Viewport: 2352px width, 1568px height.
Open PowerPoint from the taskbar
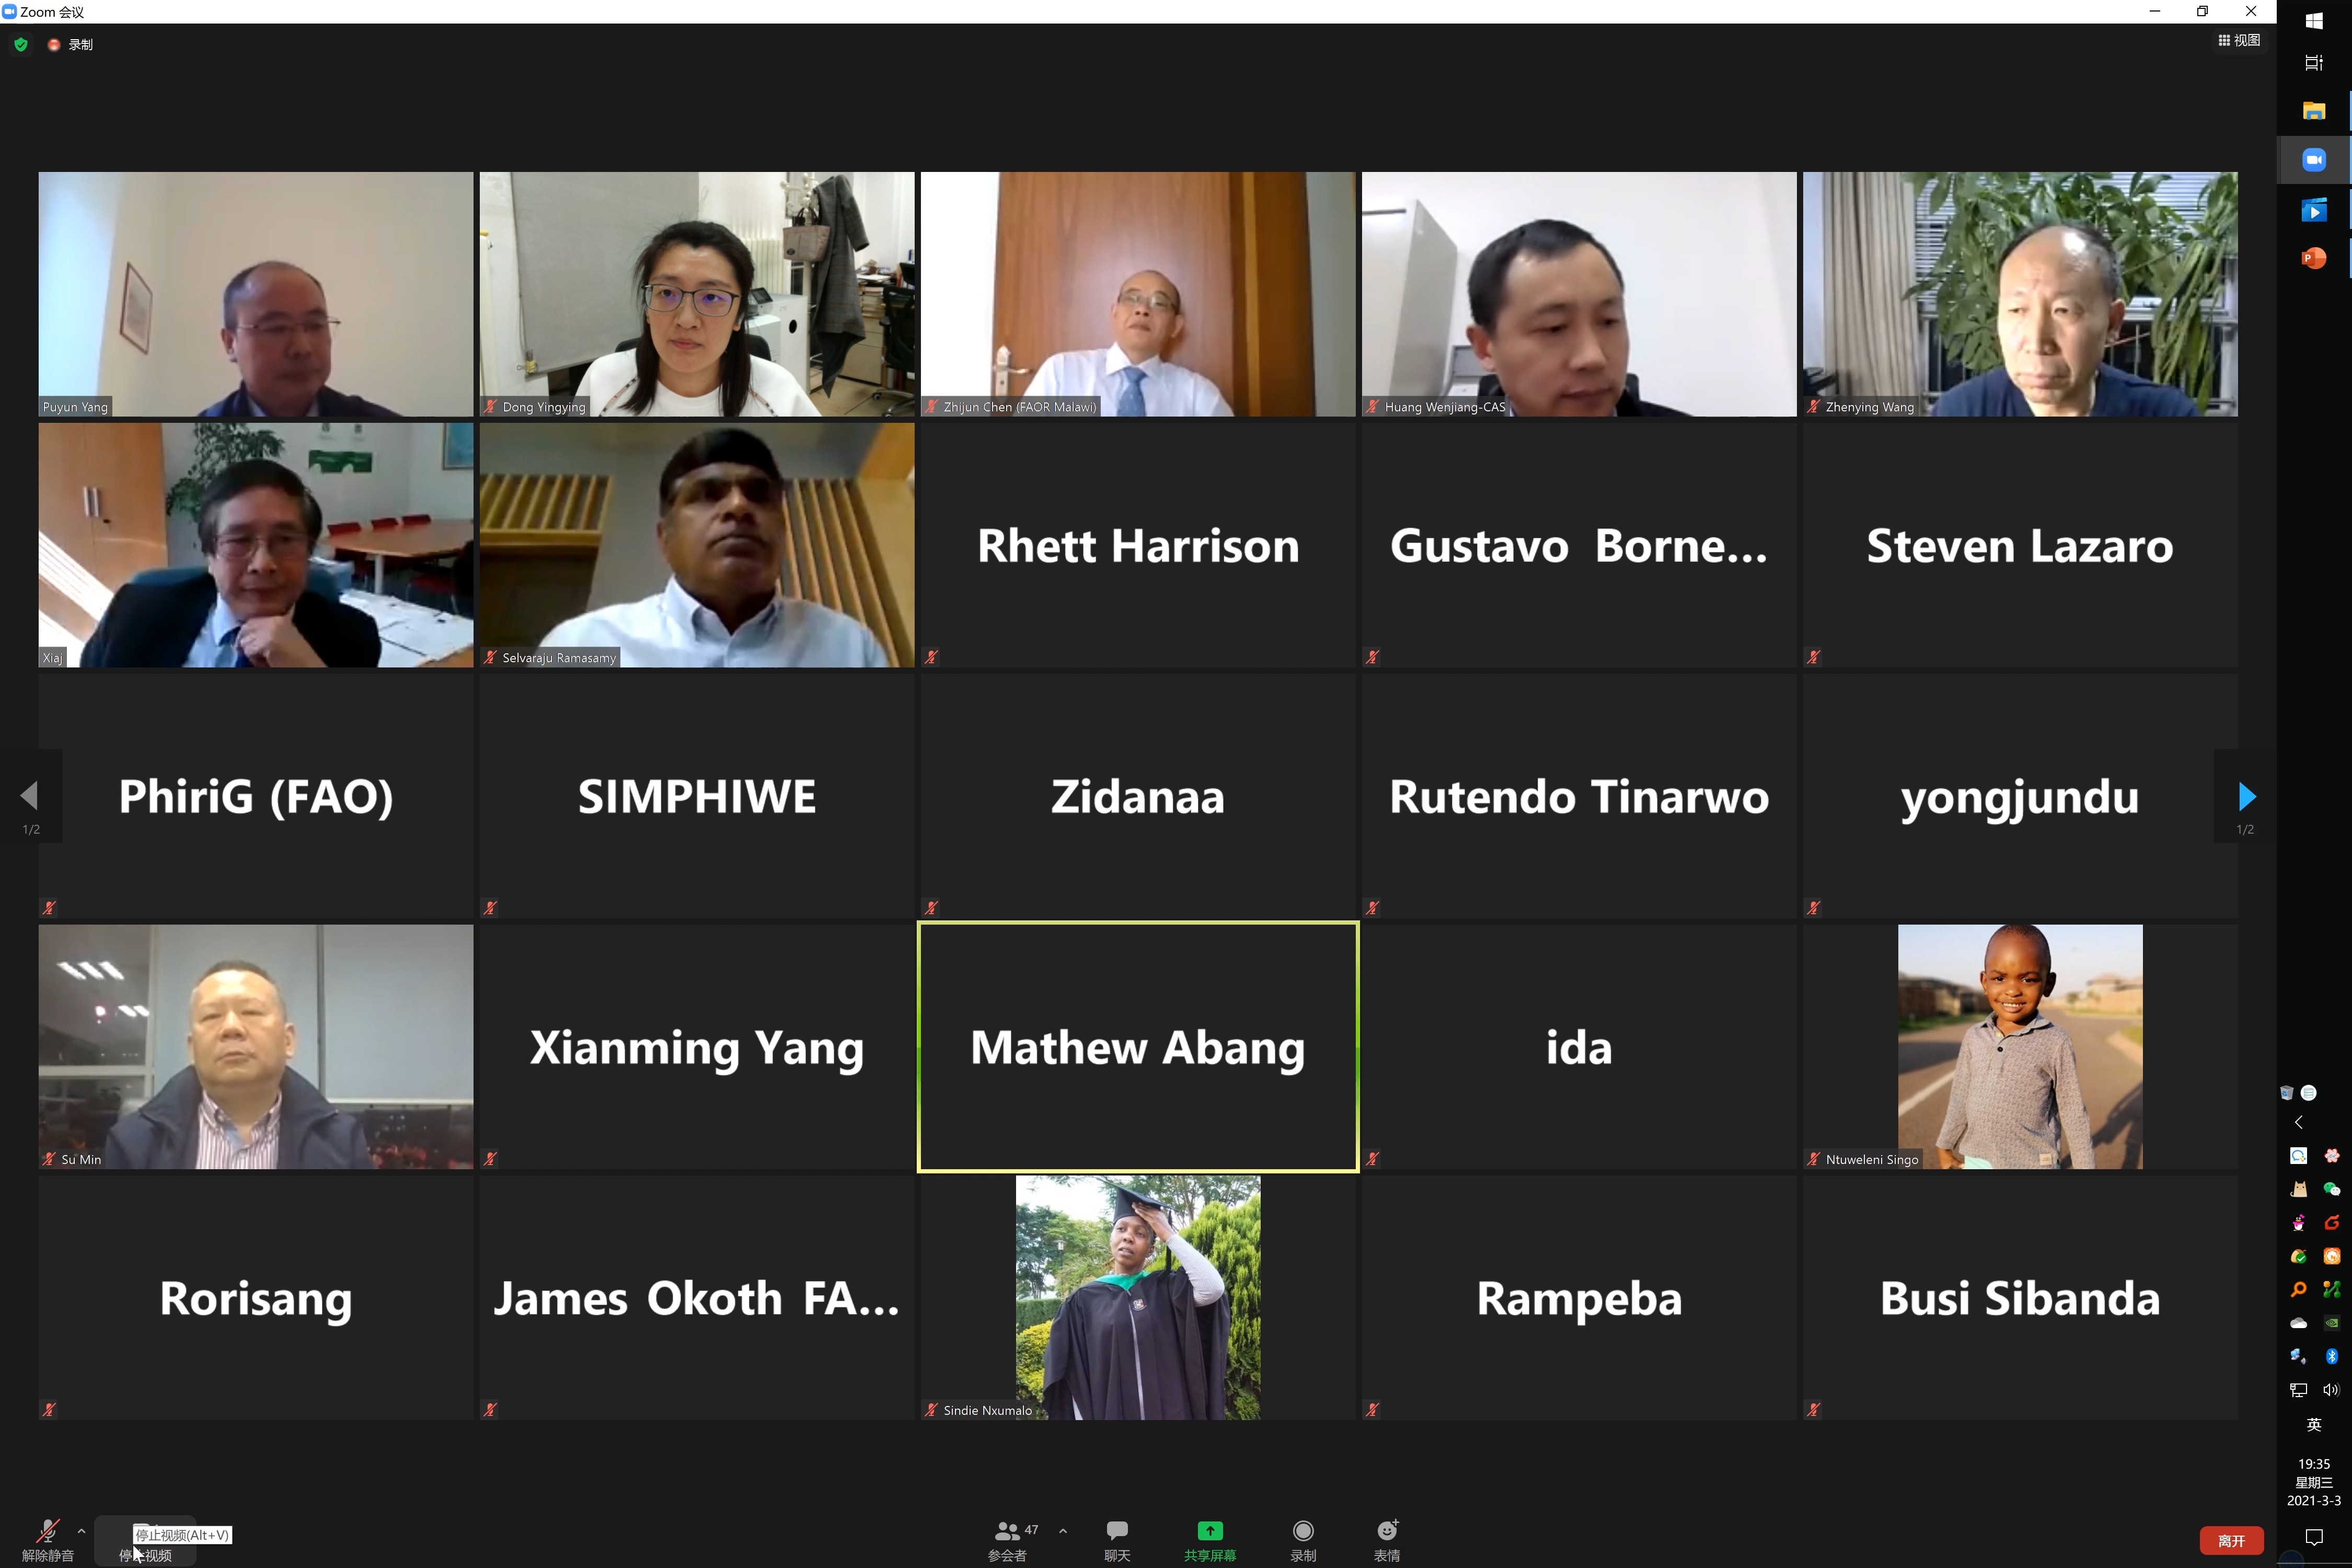(x=2314, y=258)
